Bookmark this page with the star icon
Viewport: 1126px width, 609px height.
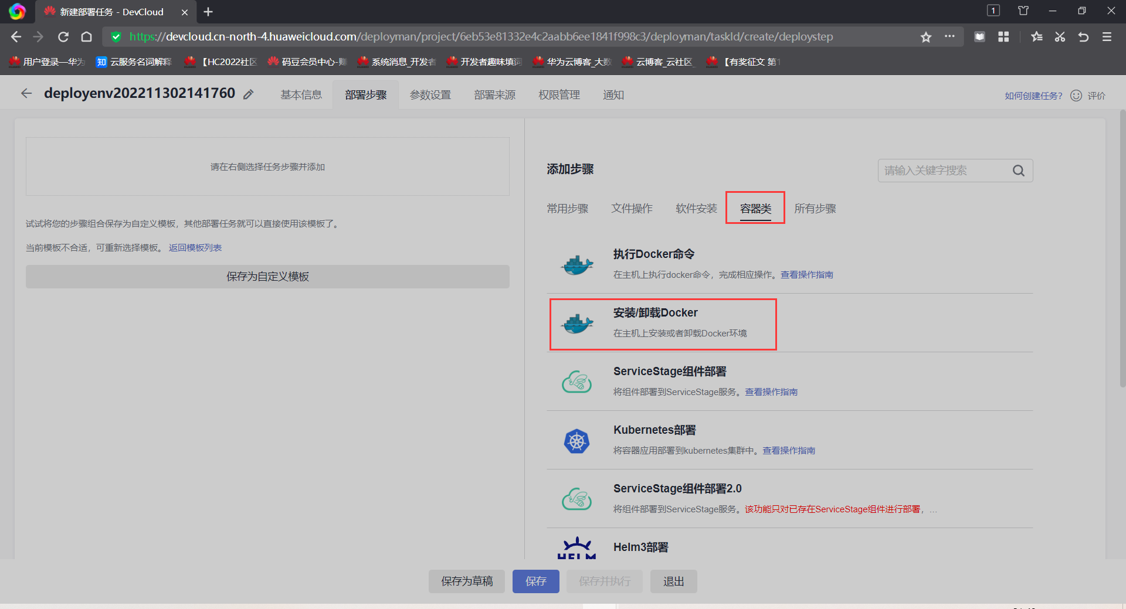point(926,37)
